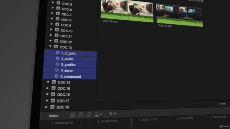Insert clip into the timeline
Screen dimensions: 230x129
[x=81, y=115]
